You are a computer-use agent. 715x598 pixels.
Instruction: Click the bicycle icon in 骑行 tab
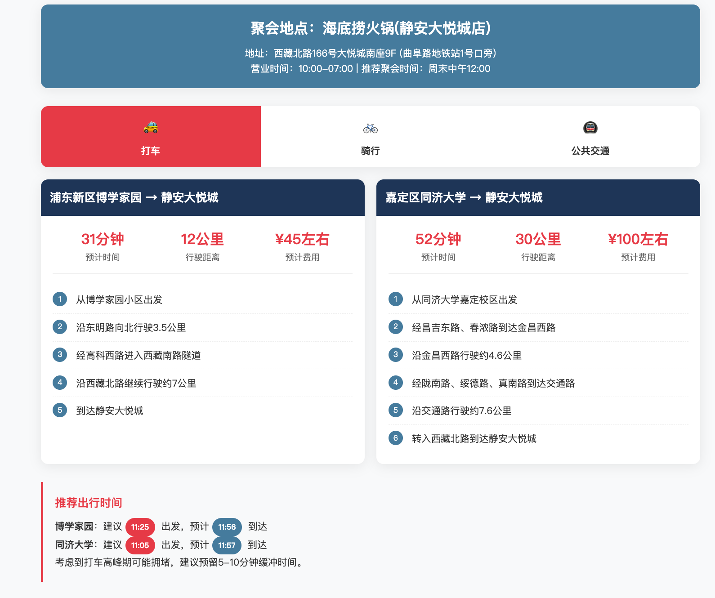click(371, 128)
